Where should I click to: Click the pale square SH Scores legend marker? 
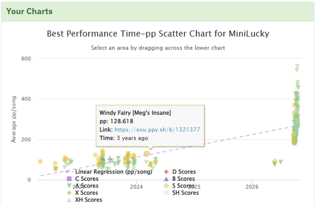[166, 193]
